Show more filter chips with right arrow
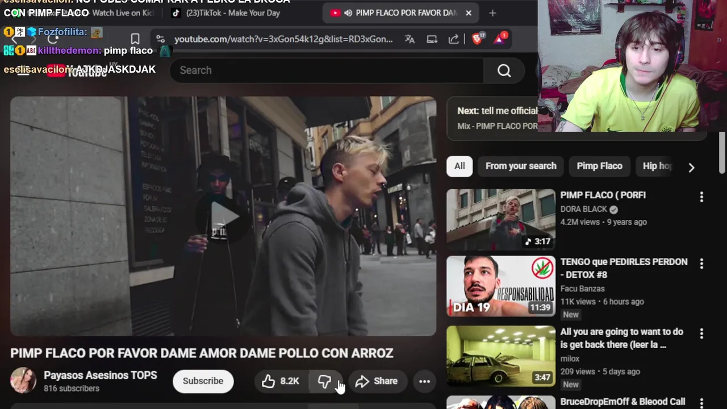 pos(691,167)
